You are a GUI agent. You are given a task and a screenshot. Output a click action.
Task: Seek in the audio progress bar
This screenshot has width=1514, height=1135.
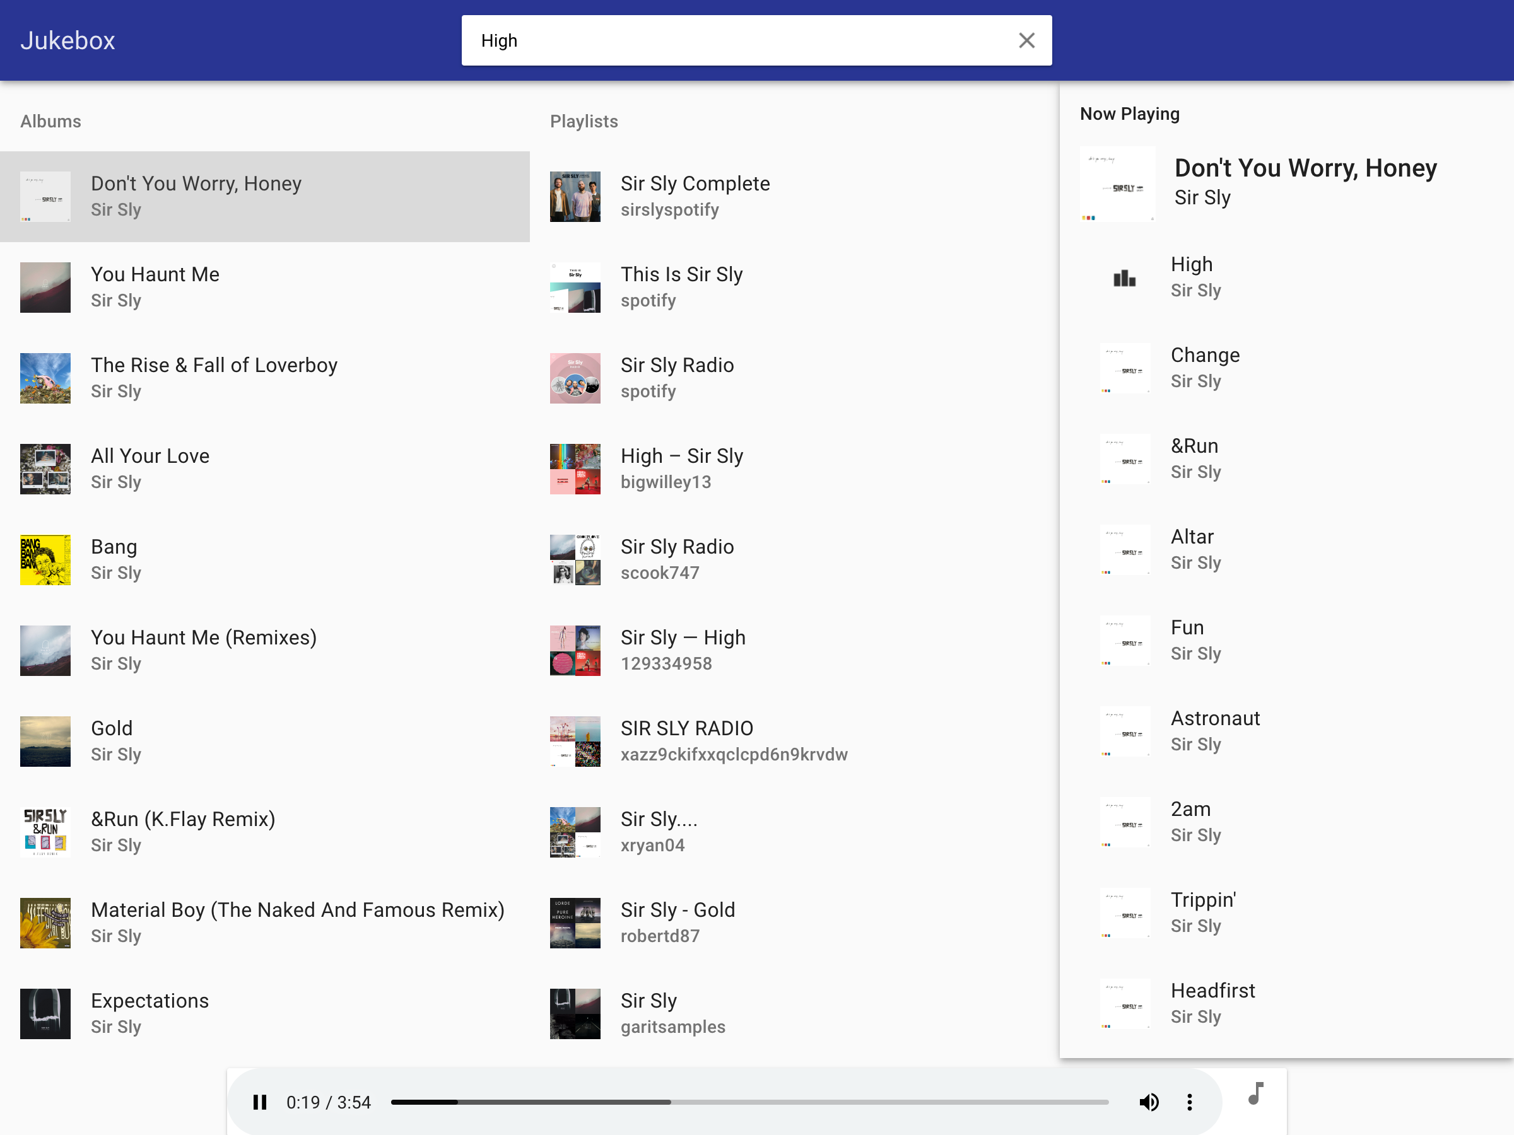[749, 1102]
